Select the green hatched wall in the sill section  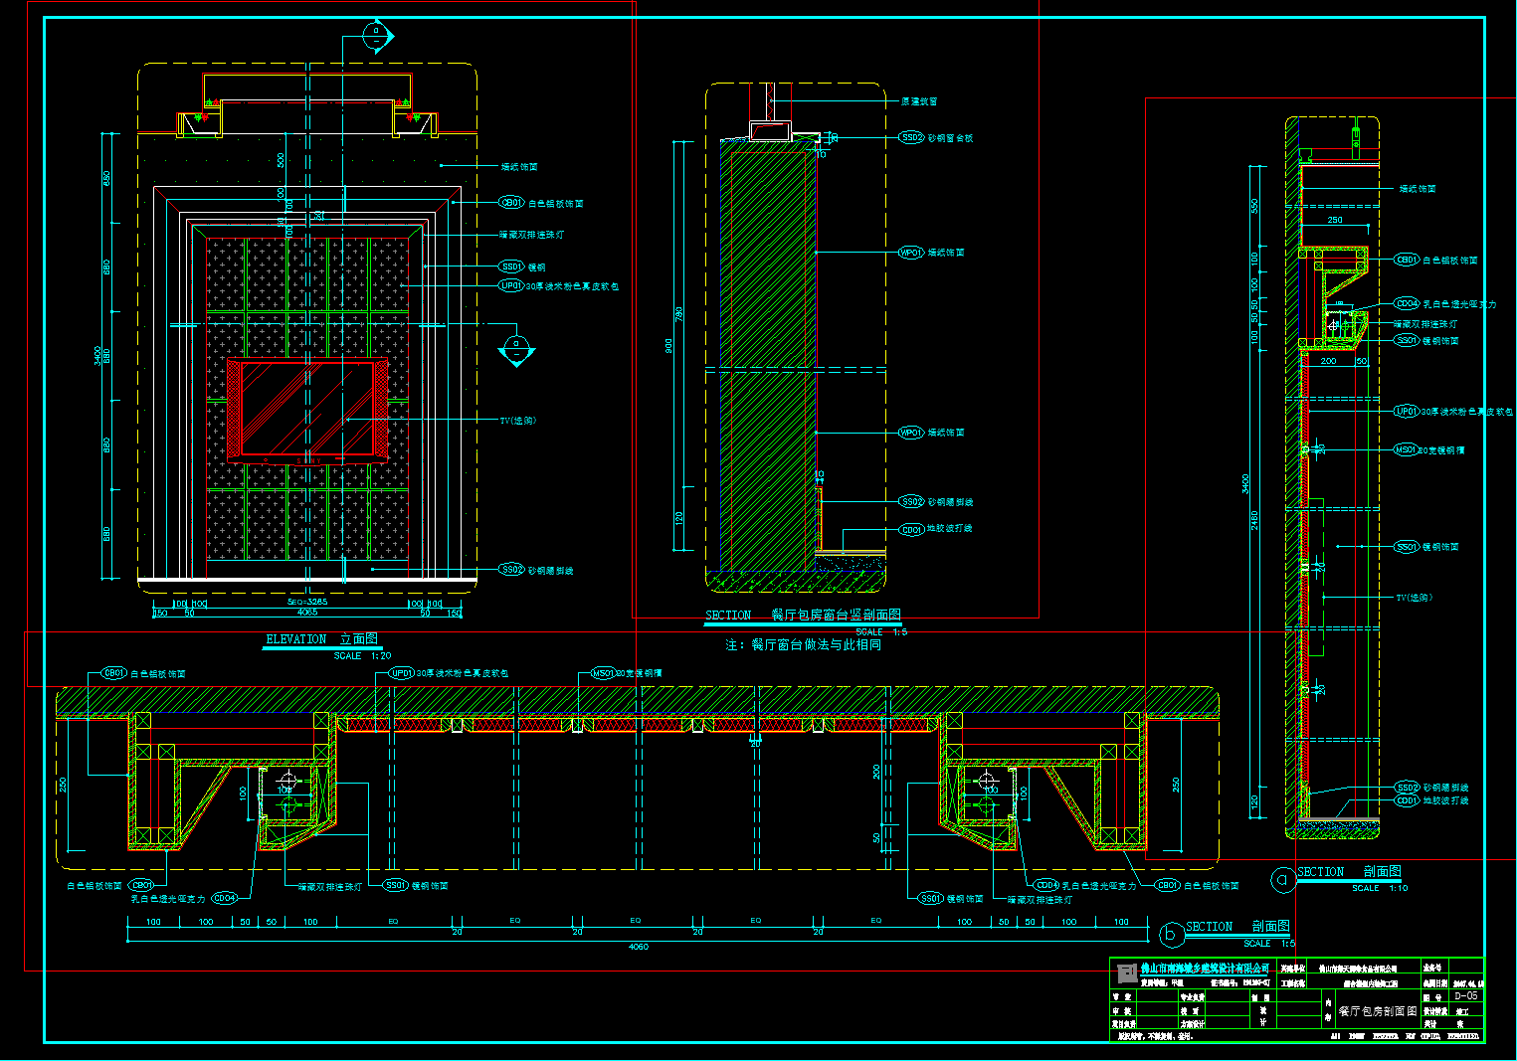[x=768, y=355]
